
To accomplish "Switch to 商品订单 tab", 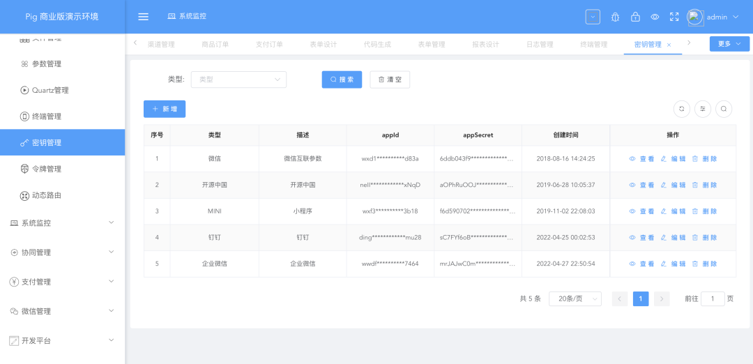I will point(215,45).
